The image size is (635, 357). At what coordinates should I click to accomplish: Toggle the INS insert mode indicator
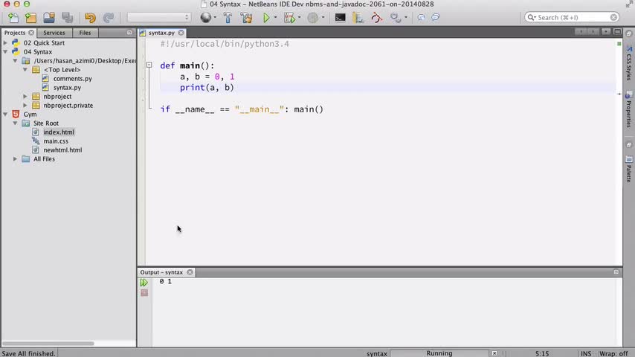tap(586, 353)
